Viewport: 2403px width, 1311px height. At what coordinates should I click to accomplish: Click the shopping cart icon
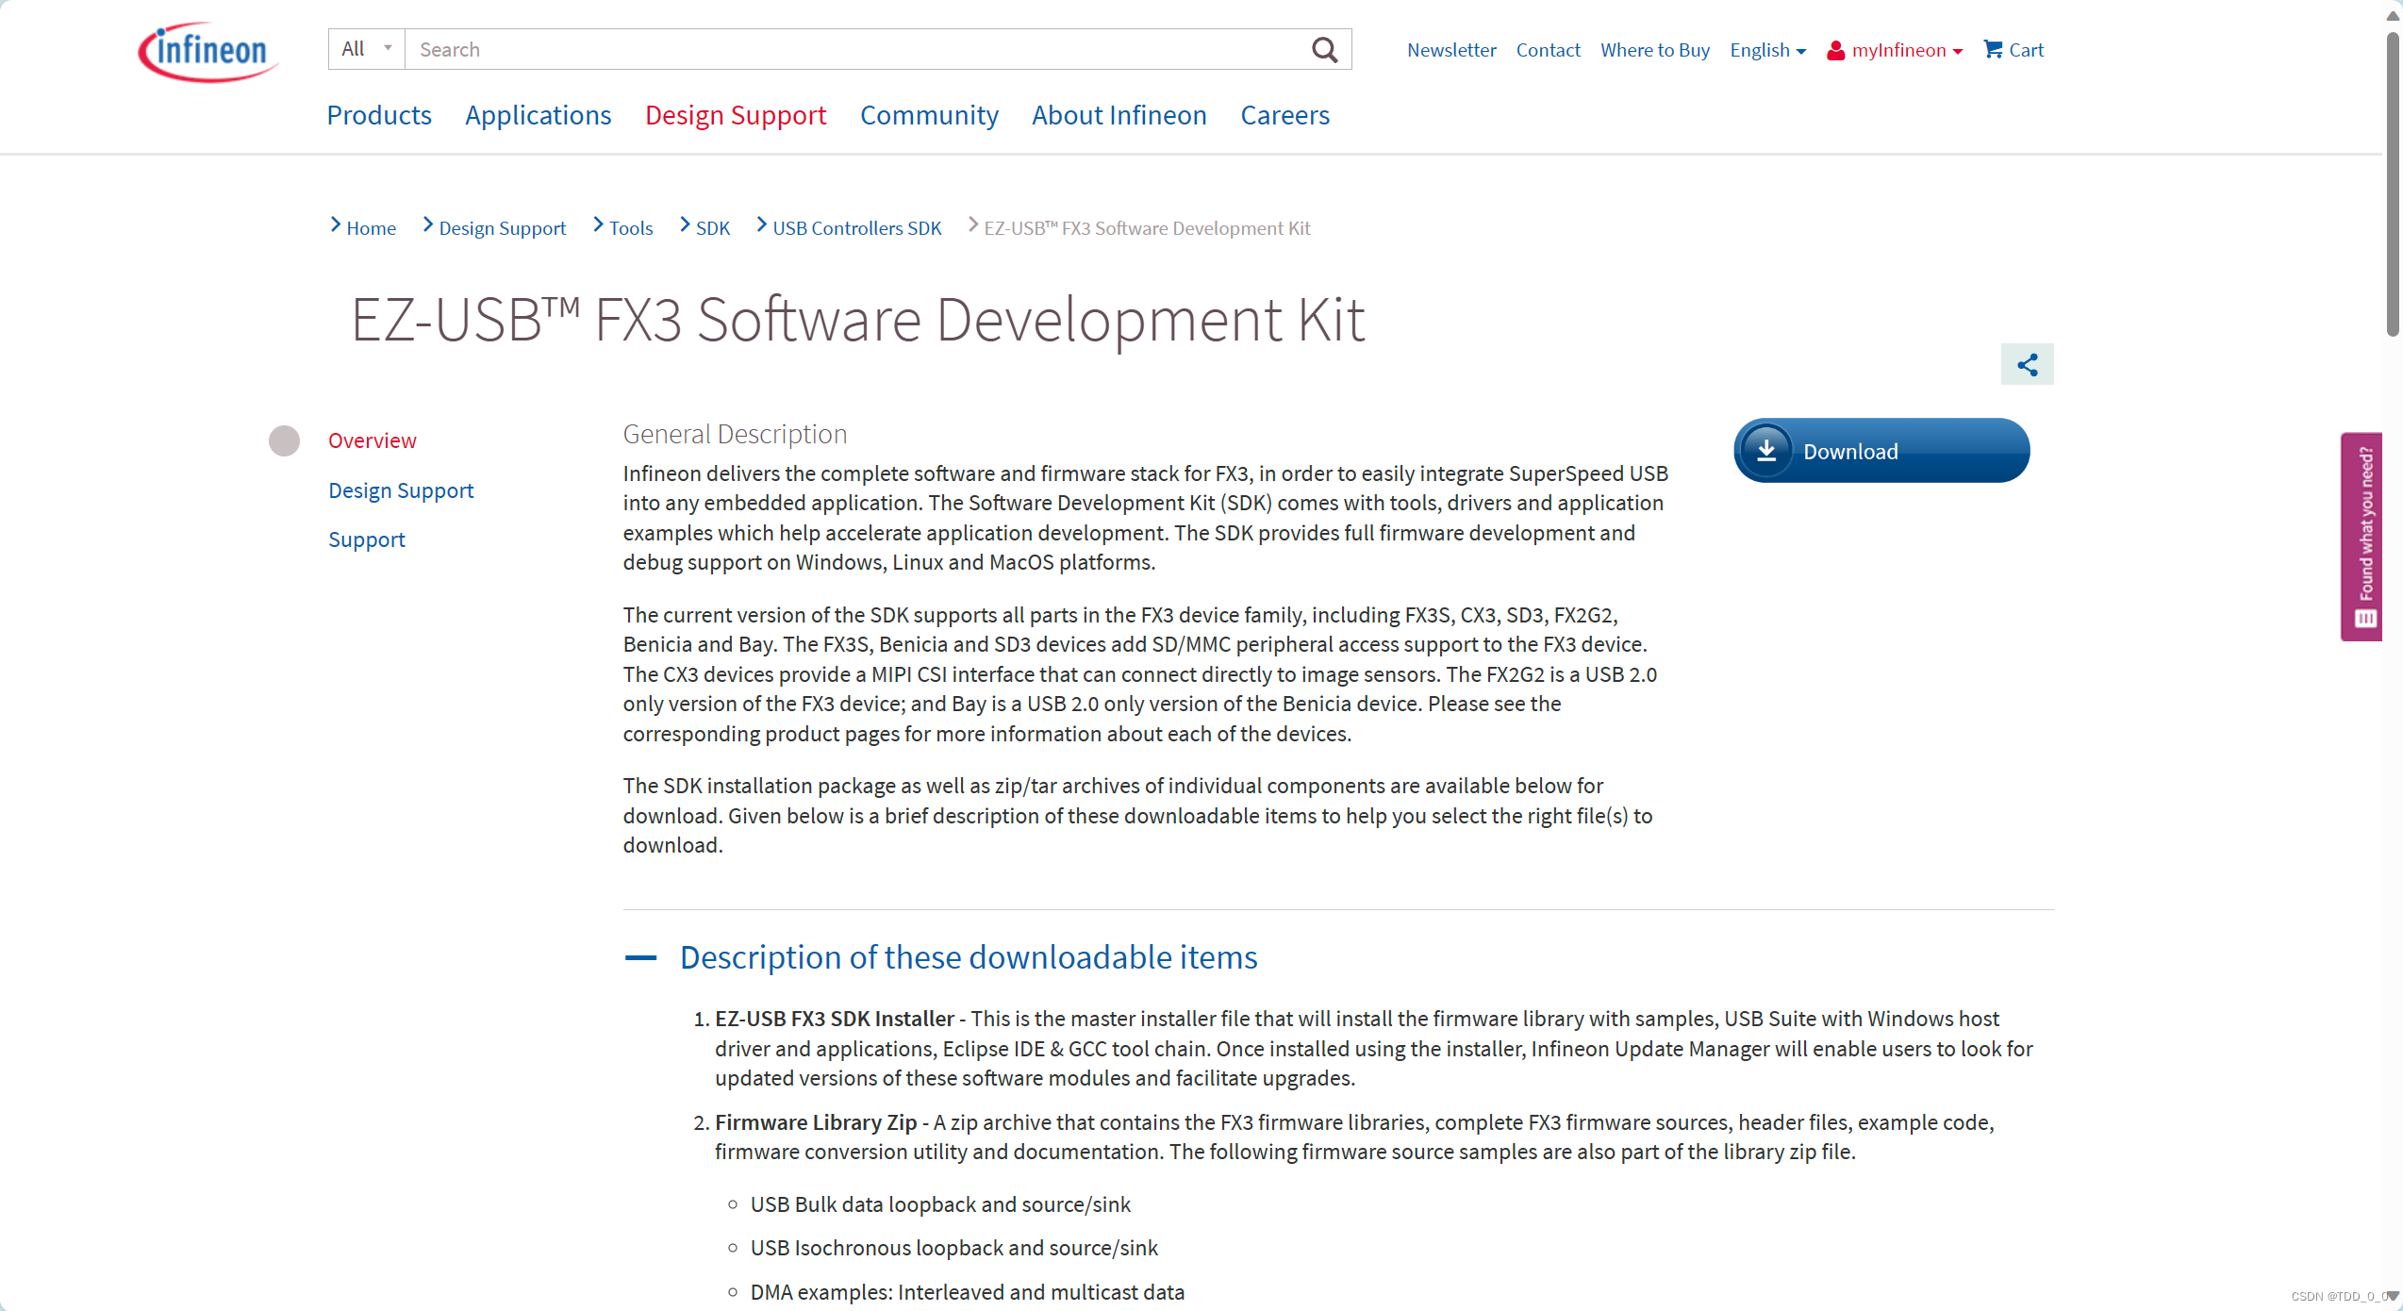[1993, 49]
